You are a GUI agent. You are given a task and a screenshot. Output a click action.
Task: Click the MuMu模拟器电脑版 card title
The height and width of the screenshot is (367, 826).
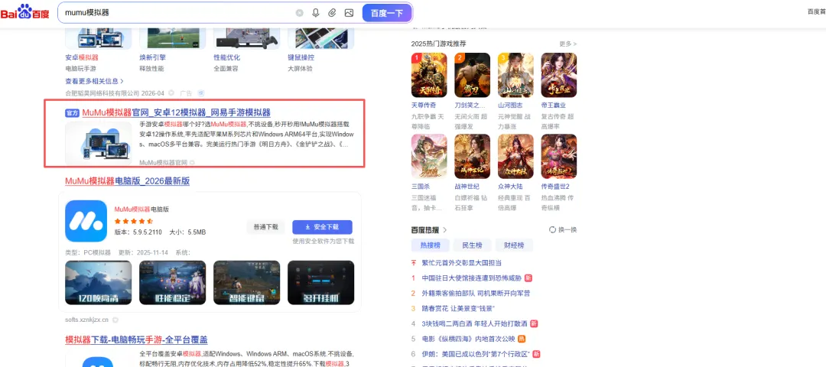point(141,209)
